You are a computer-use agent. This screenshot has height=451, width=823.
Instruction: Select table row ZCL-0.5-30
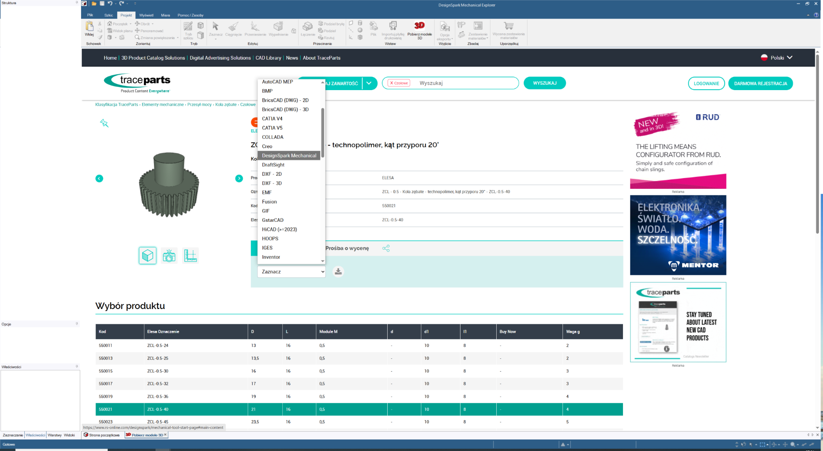tap(359, 371)
